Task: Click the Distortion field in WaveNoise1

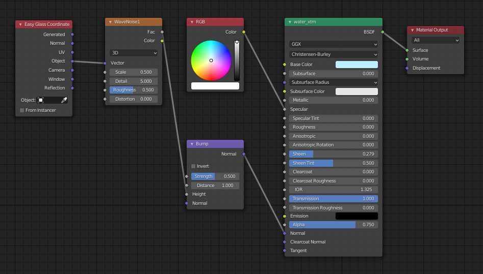Action: click(x=134, y=99)
